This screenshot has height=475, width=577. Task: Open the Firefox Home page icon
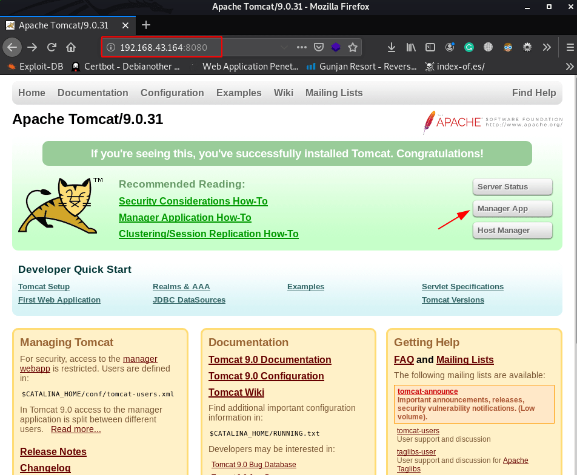tap(71, 47)
